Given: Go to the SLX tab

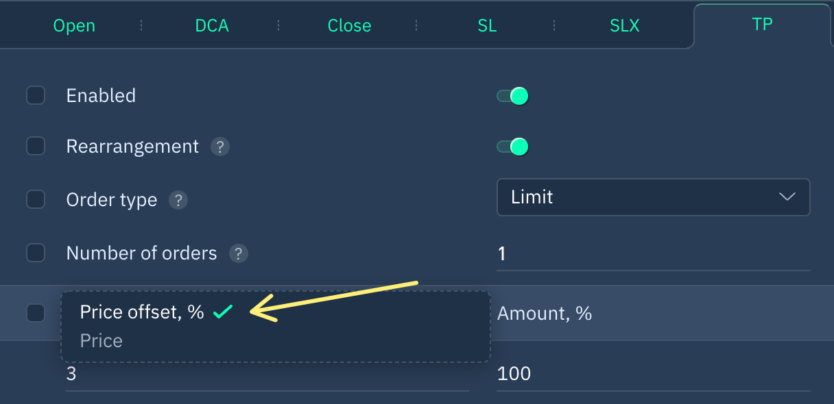Looking at the screenshot, I should (x=625, y=26).
